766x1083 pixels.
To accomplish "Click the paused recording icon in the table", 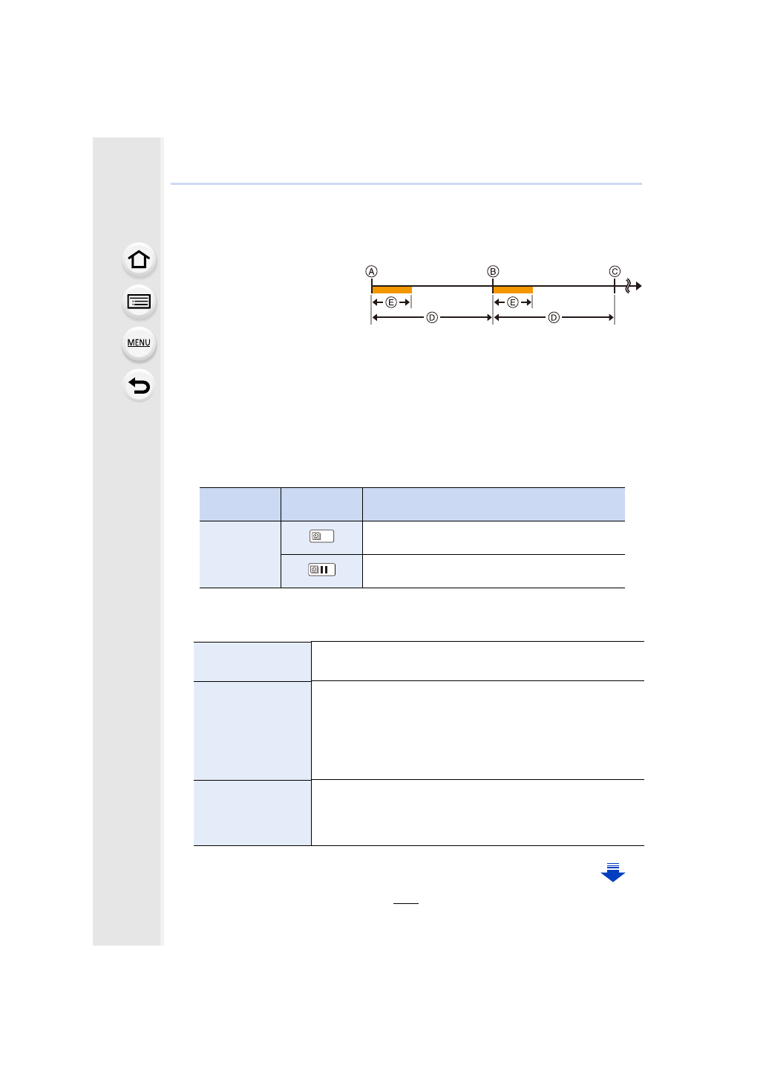I will pyautogui.click(x=321, y=570).
